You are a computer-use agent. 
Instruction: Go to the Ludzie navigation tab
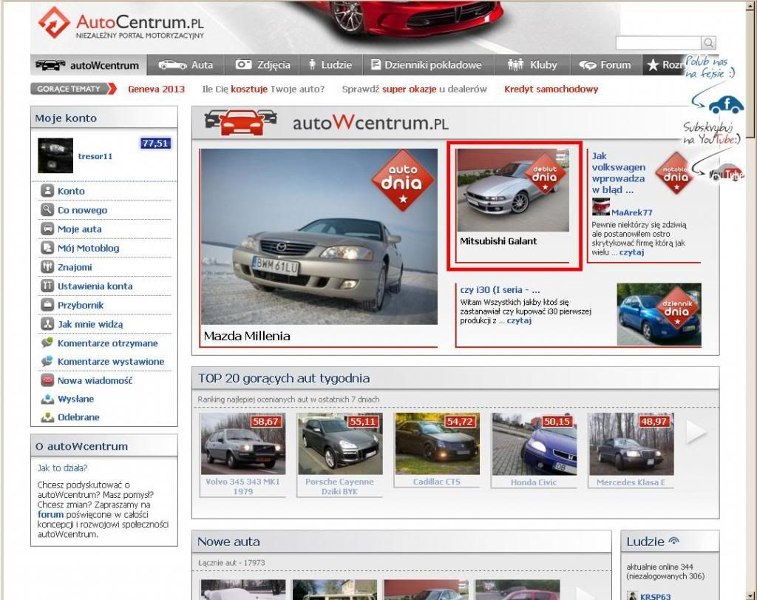(x=330, y=64)
